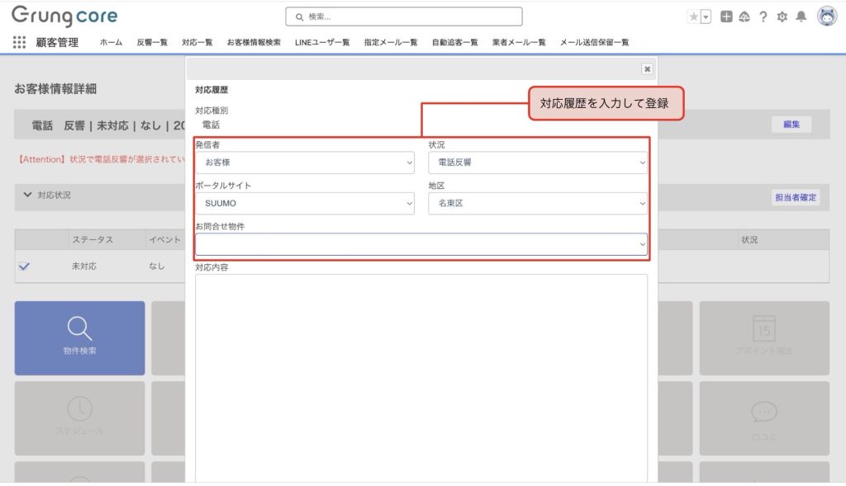Click the favorites star icon
Image resolution: width=846 pixels, height=486 pixels.
694,17
